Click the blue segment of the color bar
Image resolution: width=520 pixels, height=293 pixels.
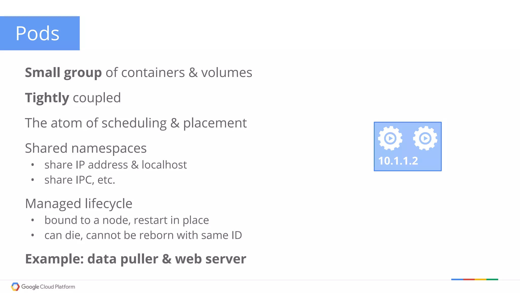457,279
